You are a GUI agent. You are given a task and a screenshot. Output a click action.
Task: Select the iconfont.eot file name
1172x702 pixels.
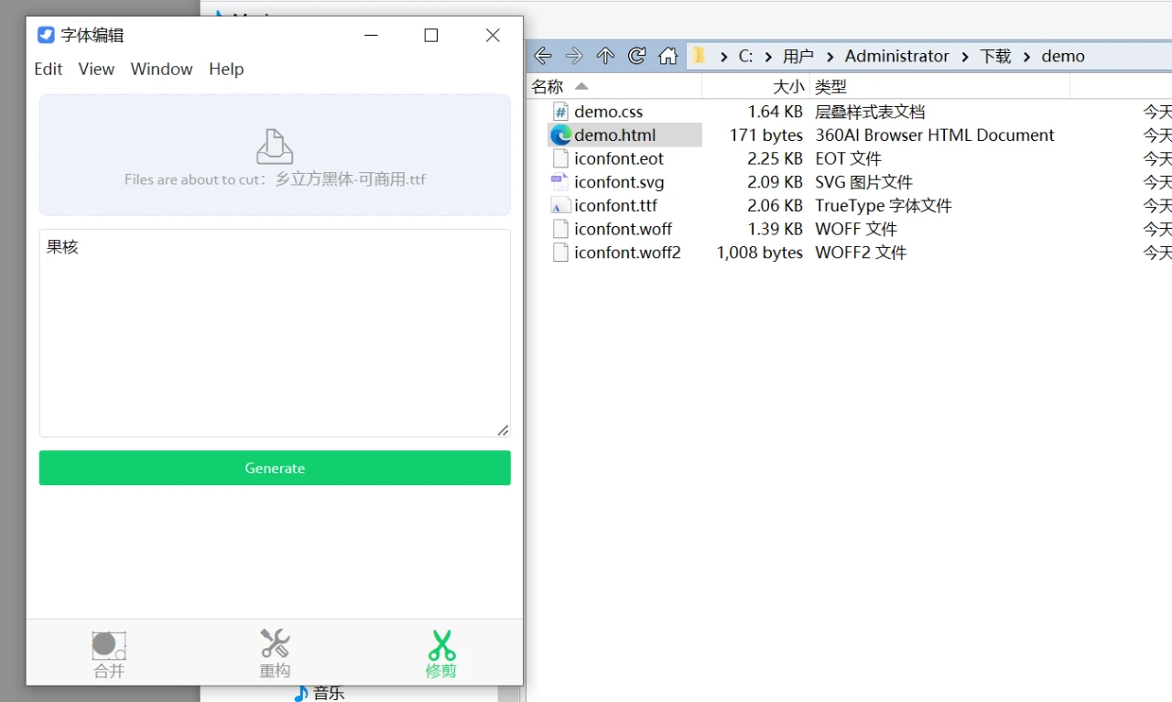[619, 158]
